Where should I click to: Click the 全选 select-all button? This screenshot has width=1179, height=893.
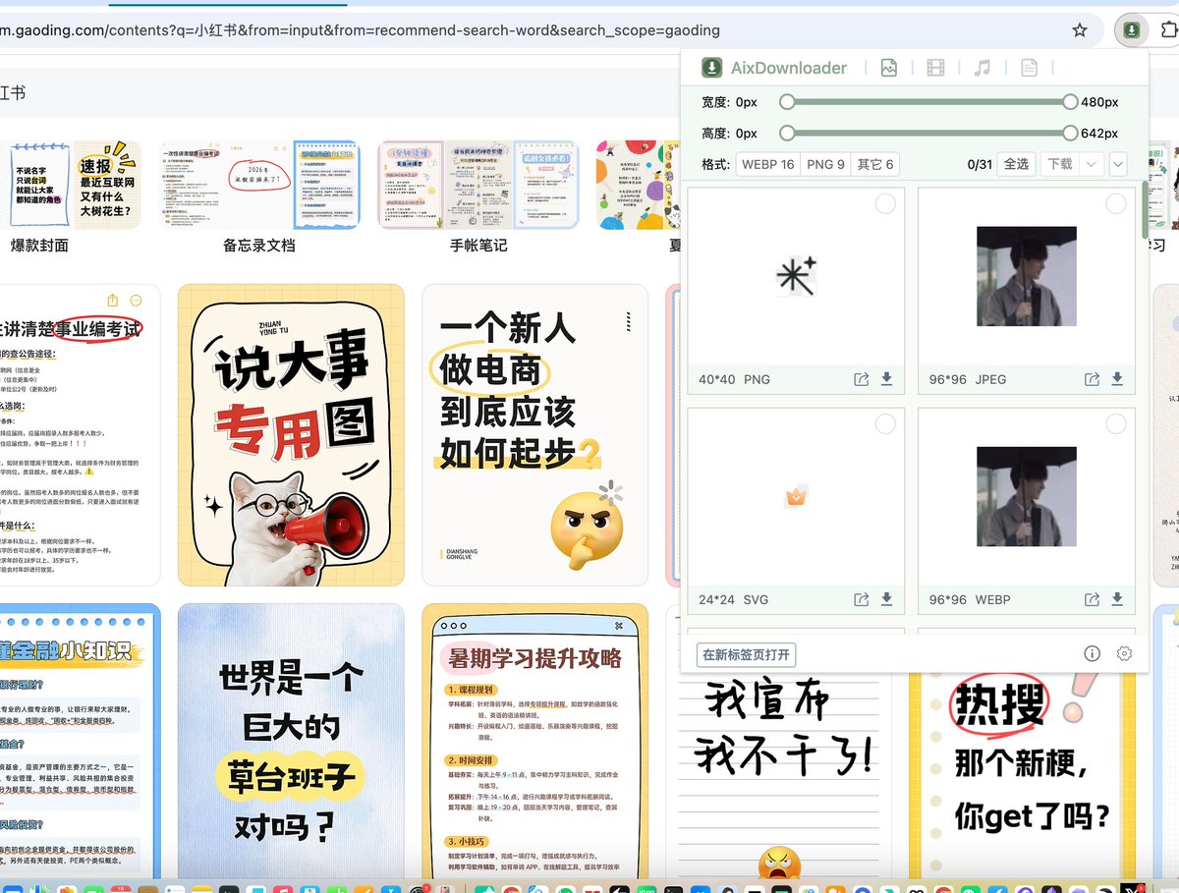click(1016, 164)
